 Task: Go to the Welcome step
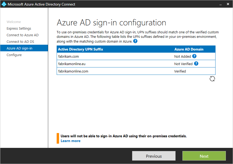click(14, 22)
